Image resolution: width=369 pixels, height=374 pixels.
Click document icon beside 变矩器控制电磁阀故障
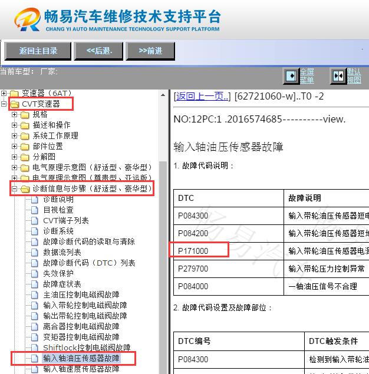tap(35, 337)
